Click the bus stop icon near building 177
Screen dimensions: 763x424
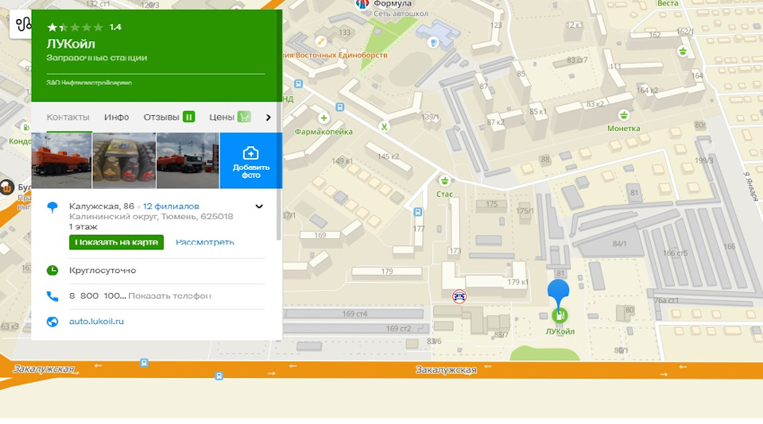point(417,212)
